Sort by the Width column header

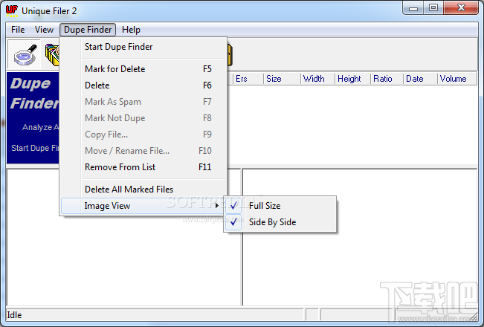click(x=317, y=79)
